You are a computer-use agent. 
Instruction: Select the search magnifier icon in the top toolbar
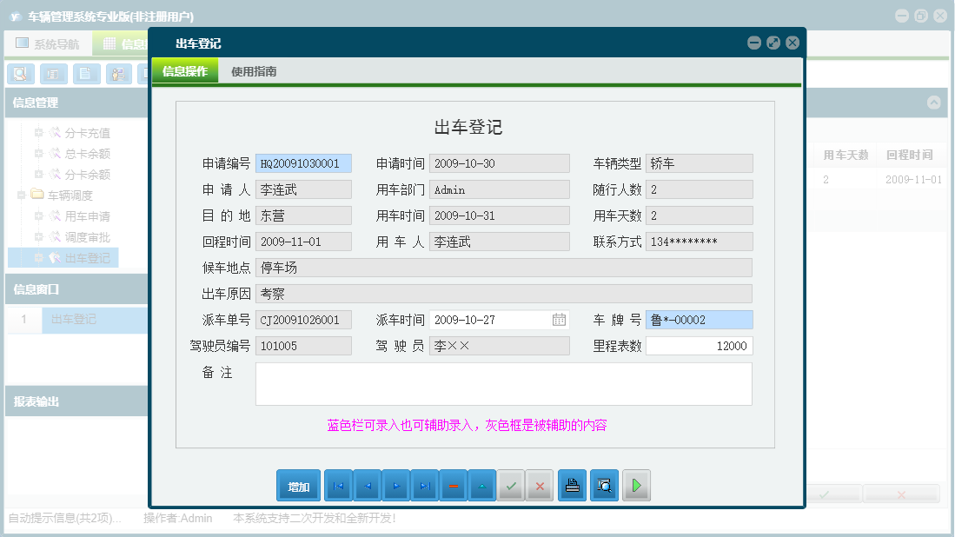click(19, 74)
